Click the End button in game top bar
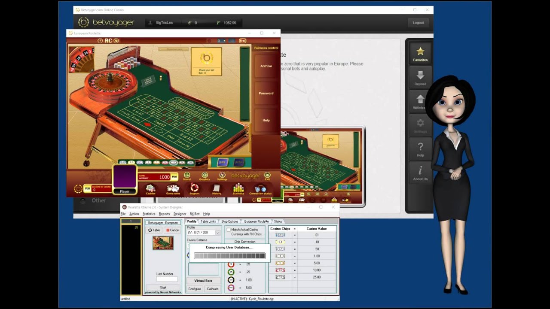 click(x=242, y=41)
